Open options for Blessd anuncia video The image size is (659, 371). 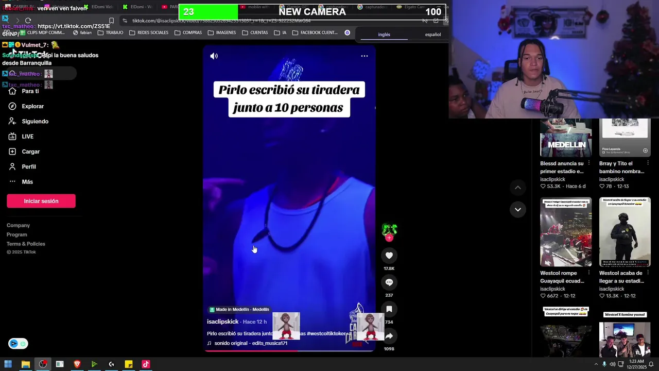[589, 163]
